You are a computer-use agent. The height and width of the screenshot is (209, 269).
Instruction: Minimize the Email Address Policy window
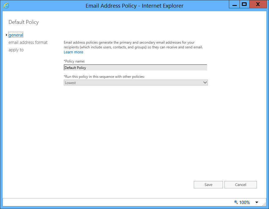click(234, 4)
